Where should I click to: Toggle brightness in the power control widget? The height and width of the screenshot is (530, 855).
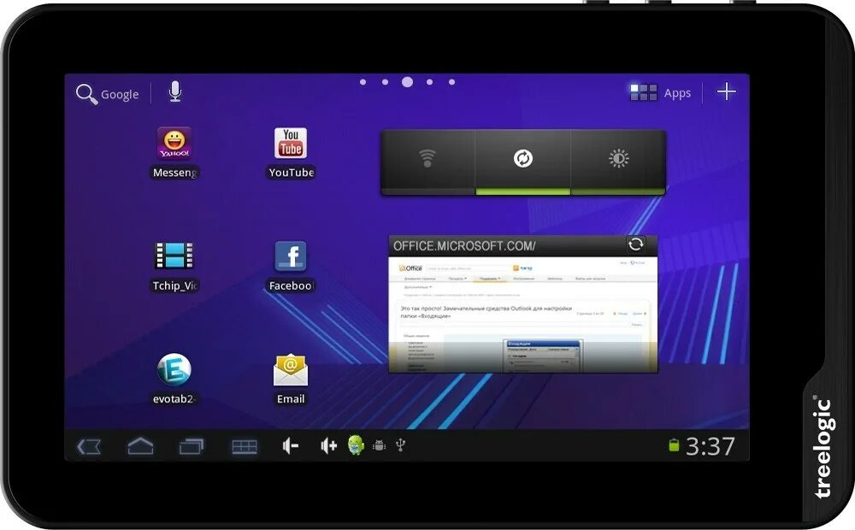click(618, 162)
